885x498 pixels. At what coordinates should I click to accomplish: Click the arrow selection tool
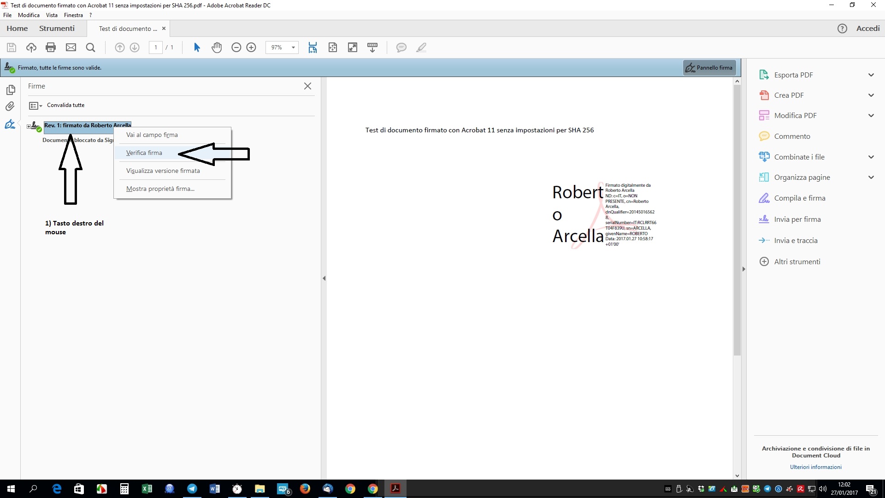[197, 47]
